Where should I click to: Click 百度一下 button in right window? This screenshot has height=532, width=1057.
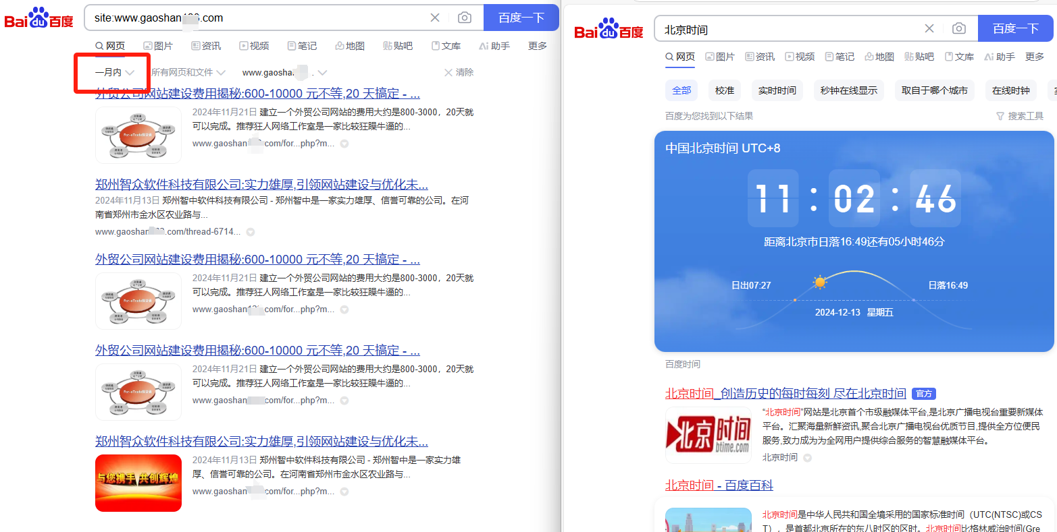(1016, 28)
